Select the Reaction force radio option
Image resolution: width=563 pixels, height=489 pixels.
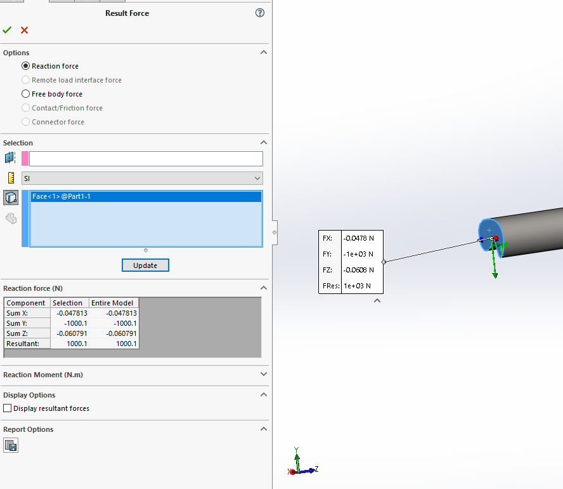click(26, 66)
